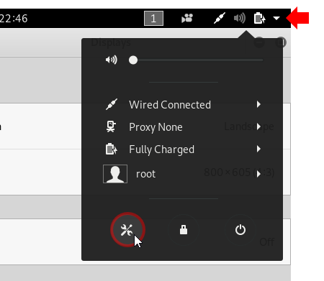Select the Wired Connected menu entry
Screen dimensions: 324x281
coord(182,104)
